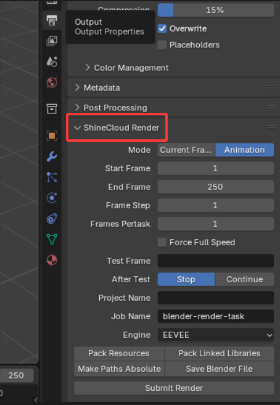Collapse the ShineCloud Render panel
The height and width of the screenshot is (405, 280).
click(77, 128)
